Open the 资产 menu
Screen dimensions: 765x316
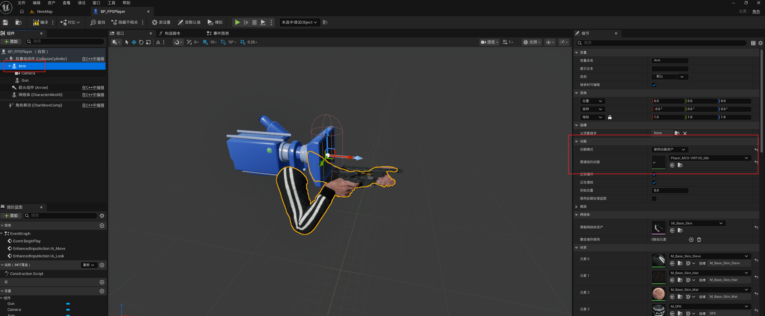52,3
